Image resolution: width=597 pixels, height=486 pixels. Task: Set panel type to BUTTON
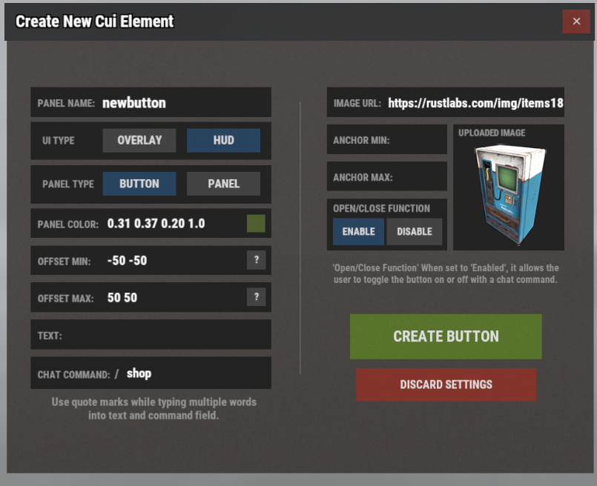tap(139, 184)
